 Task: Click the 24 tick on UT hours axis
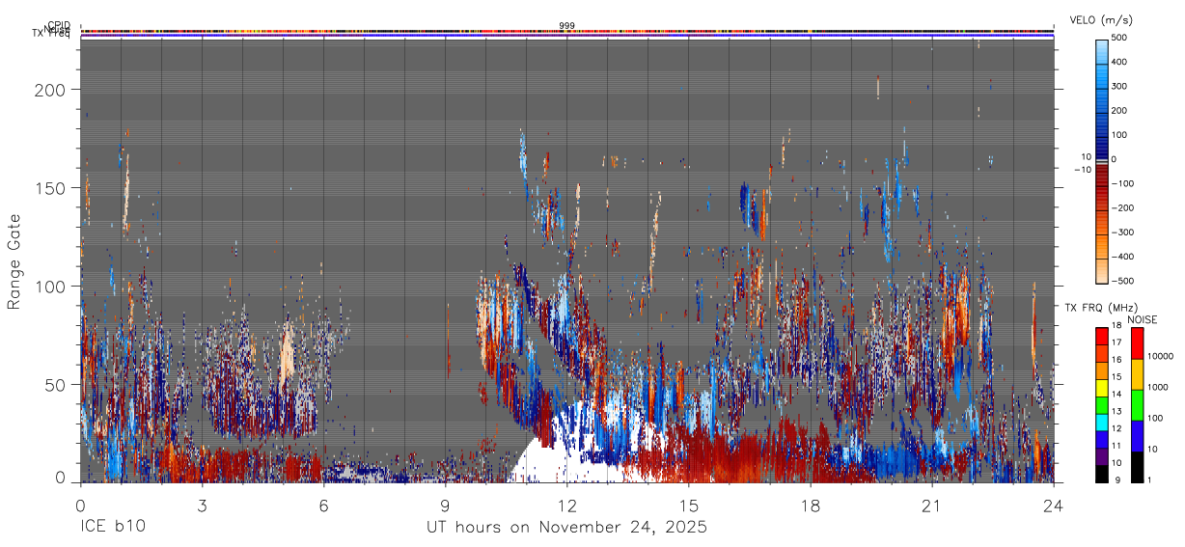(1054, 506)
